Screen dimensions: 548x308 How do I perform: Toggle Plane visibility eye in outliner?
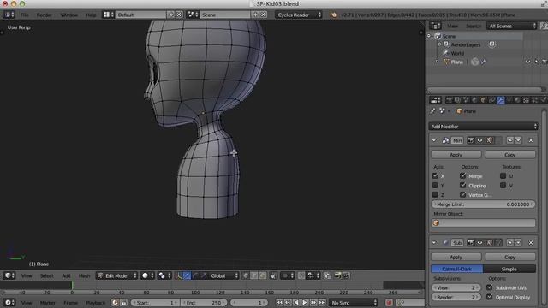click(527, 62)
